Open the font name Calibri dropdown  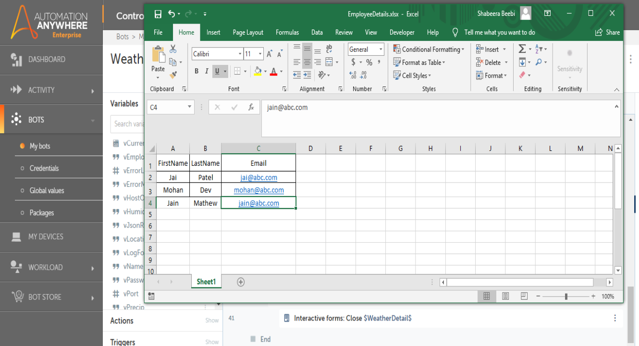tap(240, 54)
